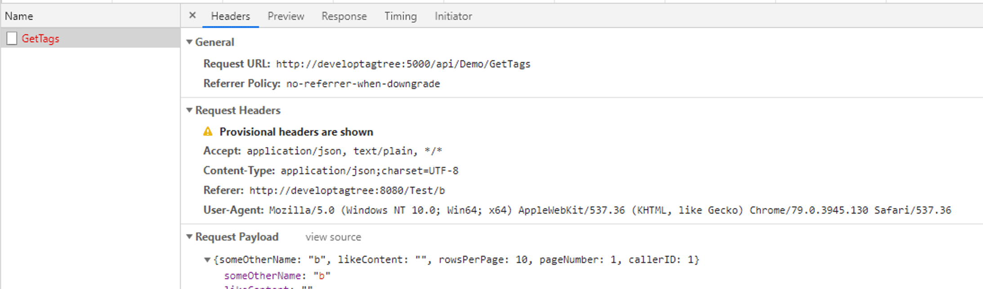Viewport: 983px width, 289px height.
Task: Collapse the payload JSON object tree
Action: pos(207,260)
